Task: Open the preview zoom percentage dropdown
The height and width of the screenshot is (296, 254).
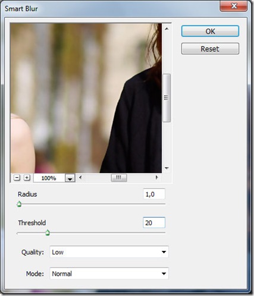Action: [x=70, y=178]
